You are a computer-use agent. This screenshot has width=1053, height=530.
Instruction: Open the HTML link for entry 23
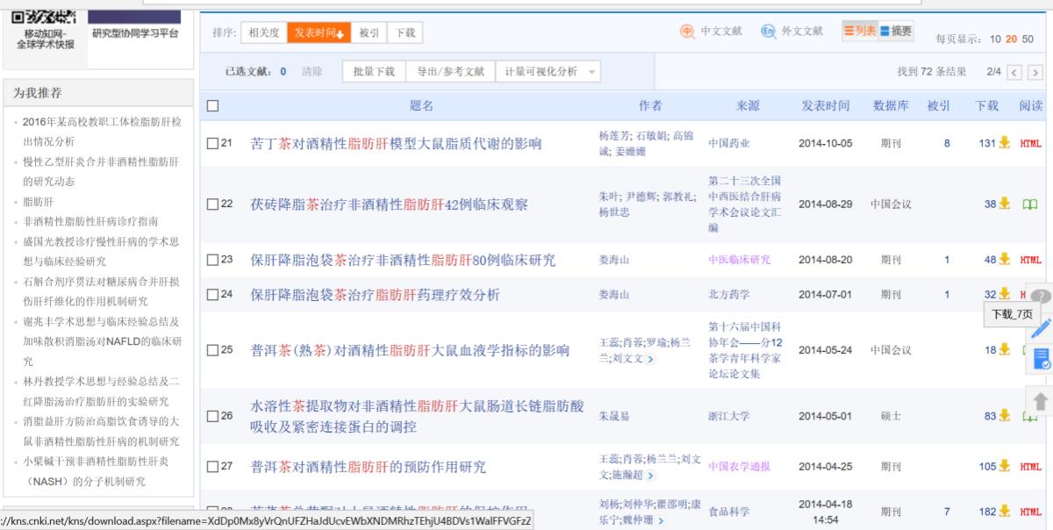[x=1032, y=260]
